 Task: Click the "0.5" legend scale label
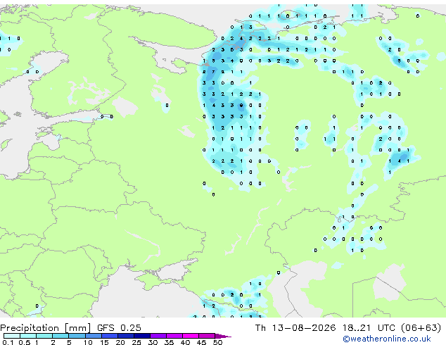point(24,342)
